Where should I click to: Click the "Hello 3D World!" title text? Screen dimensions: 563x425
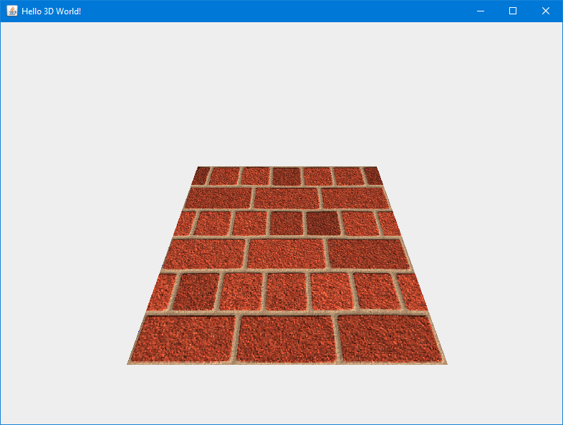point(52,11)
